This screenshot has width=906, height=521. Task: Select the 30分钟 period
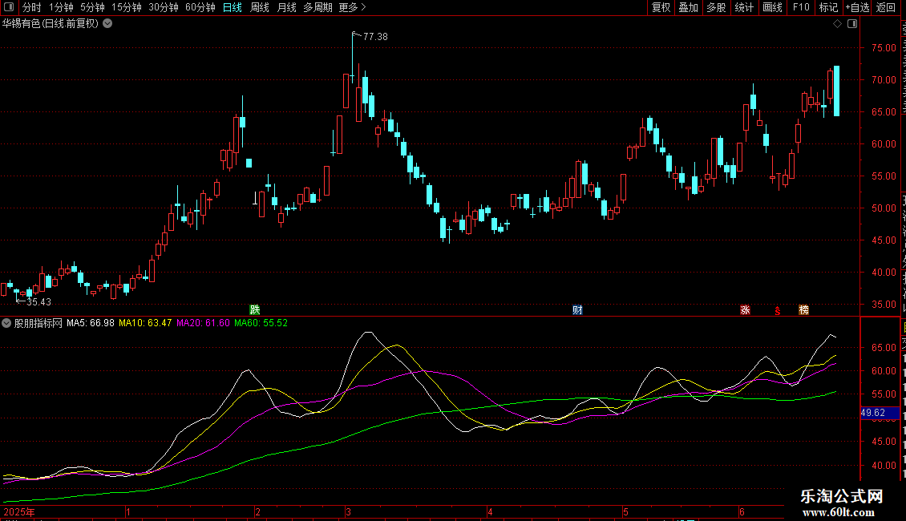click(x=164, y=7)
